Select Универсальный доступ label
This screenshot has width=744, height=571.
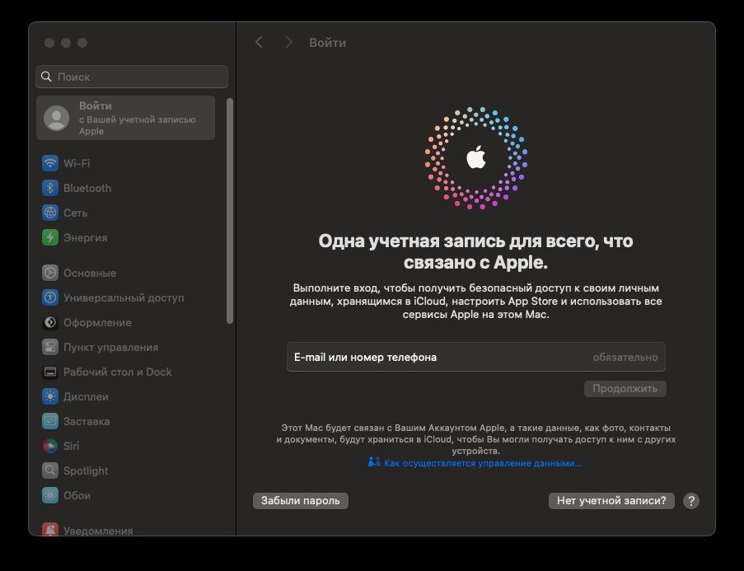(124, 298)
